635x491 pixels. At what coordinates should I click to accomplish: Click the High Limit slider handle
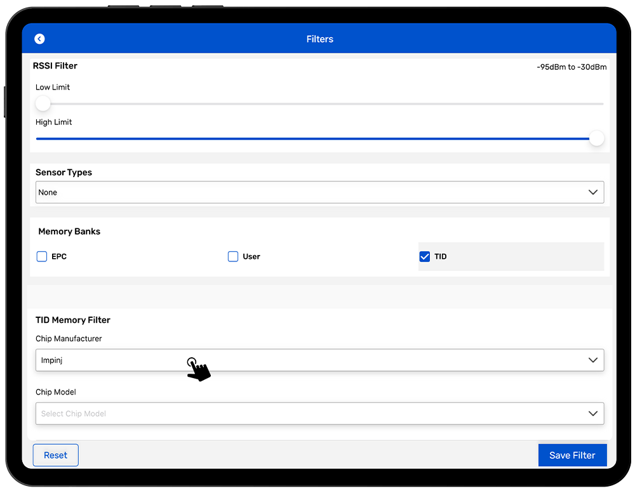(x=596, y=138)
